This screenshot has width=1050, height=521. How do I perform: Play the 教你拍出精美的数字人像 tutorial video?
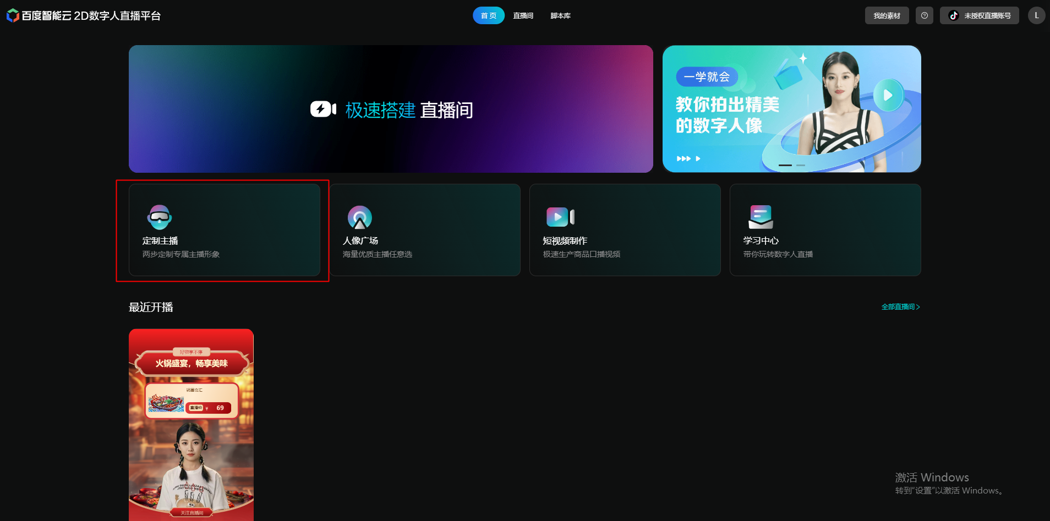coord(887,95)
